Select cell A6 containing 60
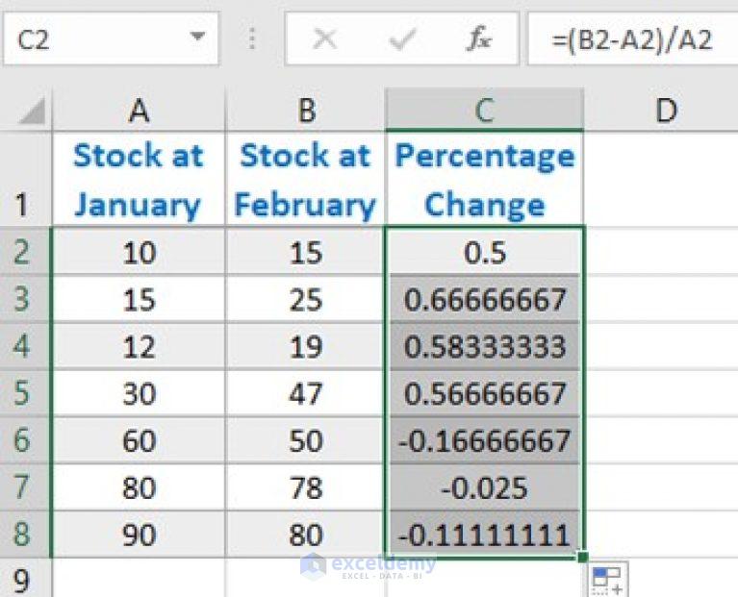Viewport: 738px width, 597px height. pyautogui.click(x=139, y=440)
